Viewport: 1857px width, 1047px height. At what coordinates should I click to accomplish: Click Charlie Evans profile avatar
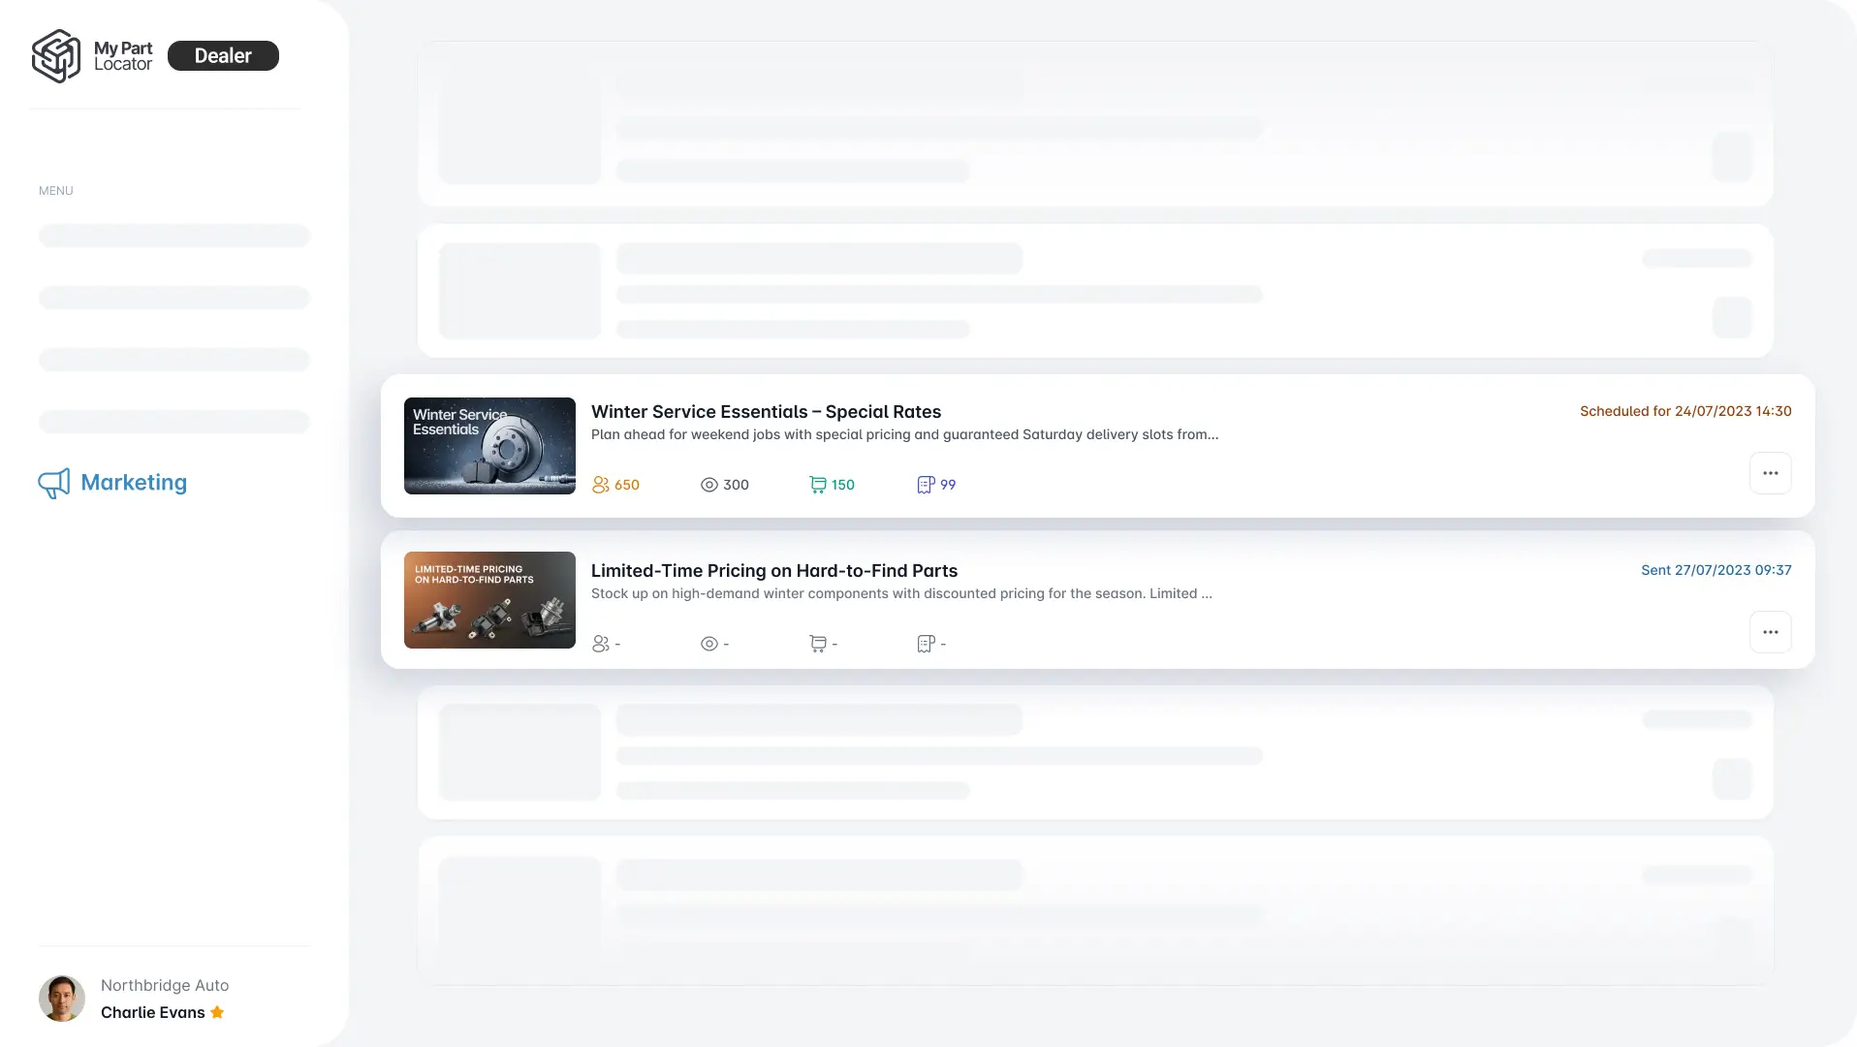tap(62, 999)
